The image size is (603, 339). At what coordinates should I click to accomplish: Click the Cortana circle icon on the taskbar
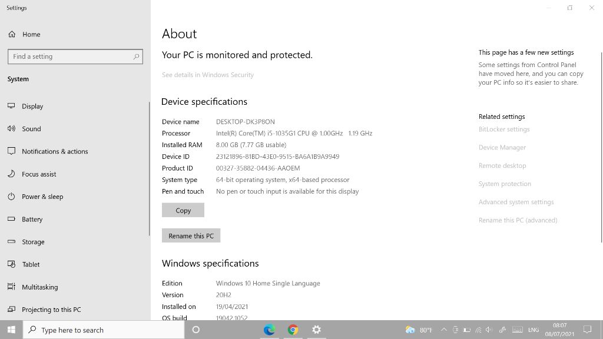coord(196,330)
